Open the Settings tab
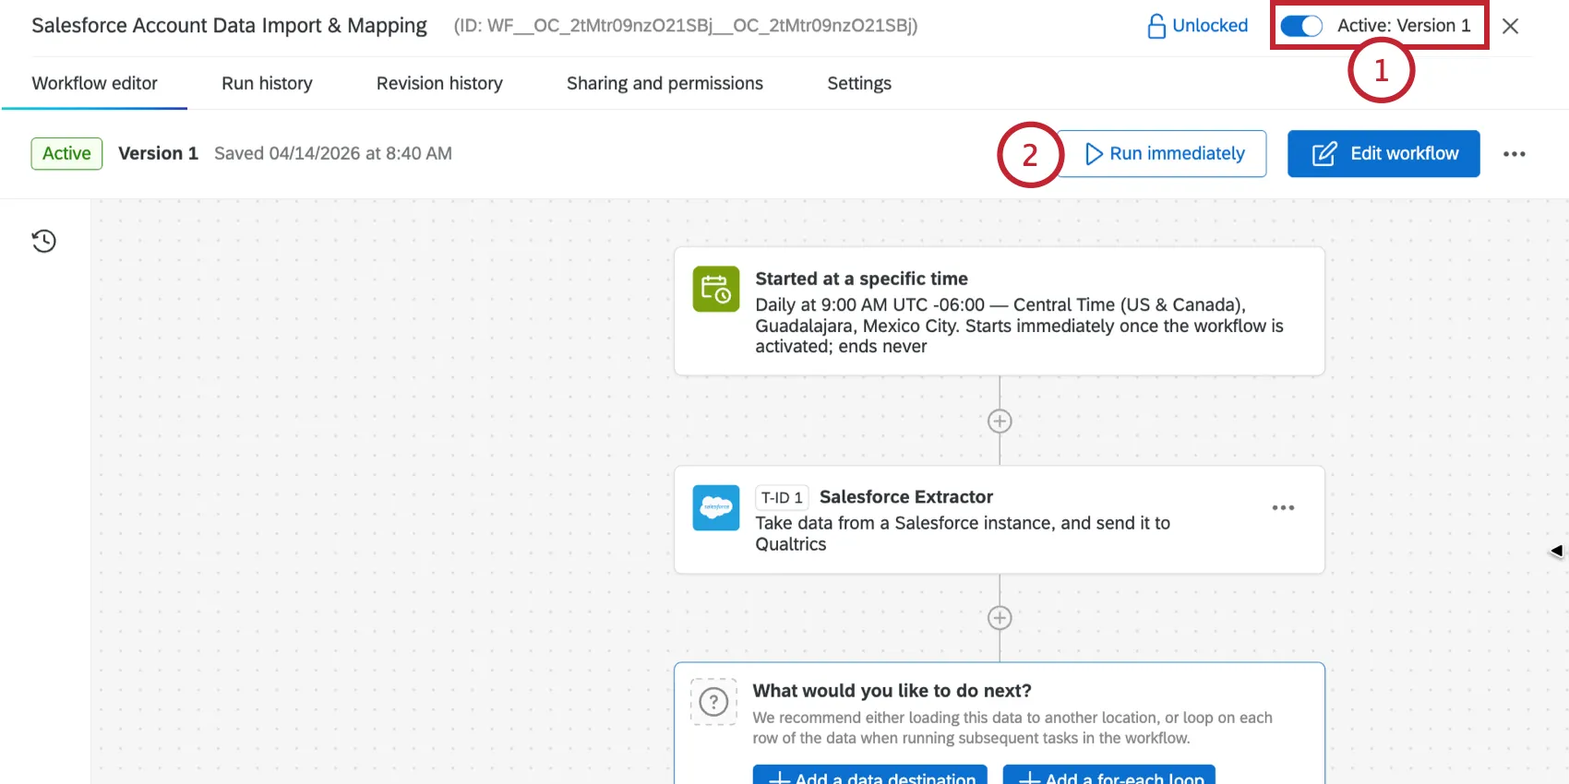The image size is (1569, 784). [x=859, y=83]
